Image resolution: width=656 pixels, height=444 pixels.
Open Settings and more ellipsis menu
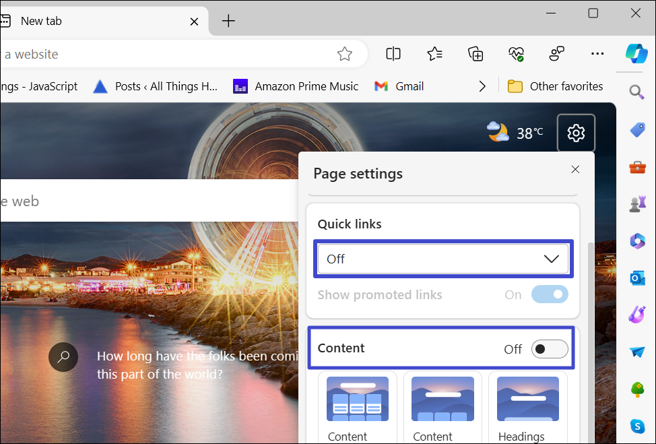click(x=597, y=54)
